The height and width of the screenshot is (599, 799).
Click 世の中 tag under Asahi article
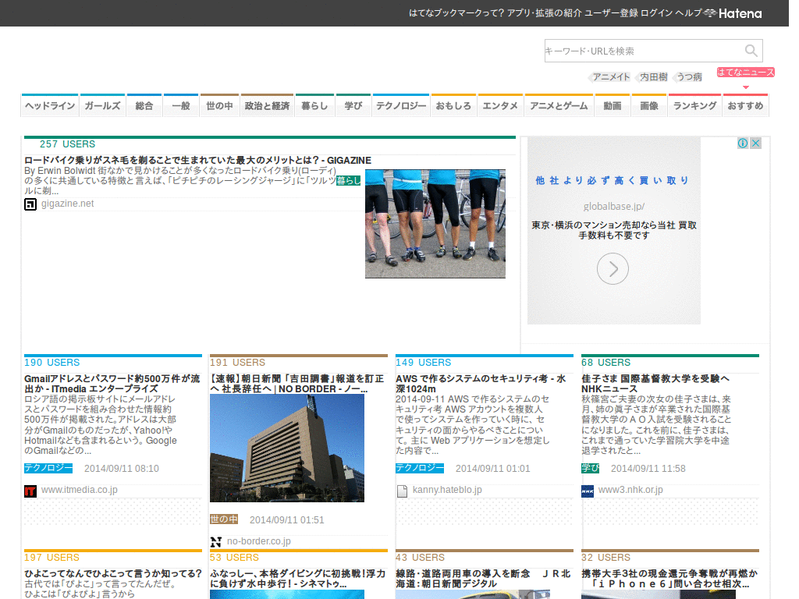(224, 519)
